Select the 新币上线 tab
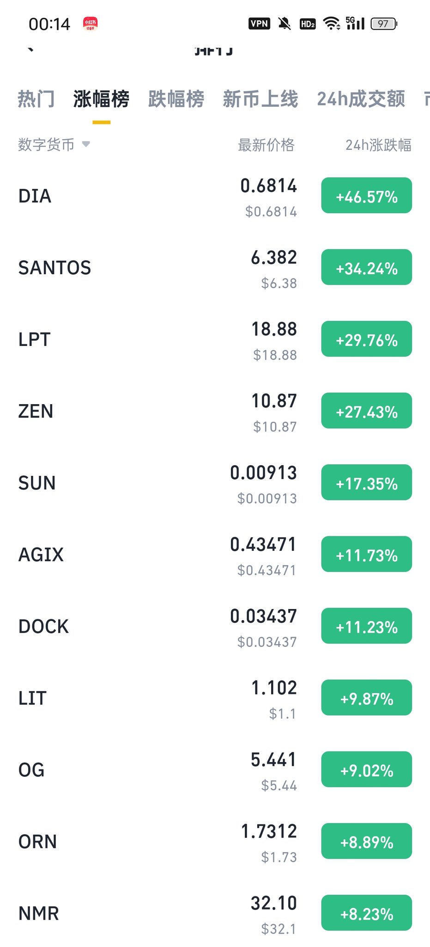Viewport: 430px width, 947px height. 260,99
